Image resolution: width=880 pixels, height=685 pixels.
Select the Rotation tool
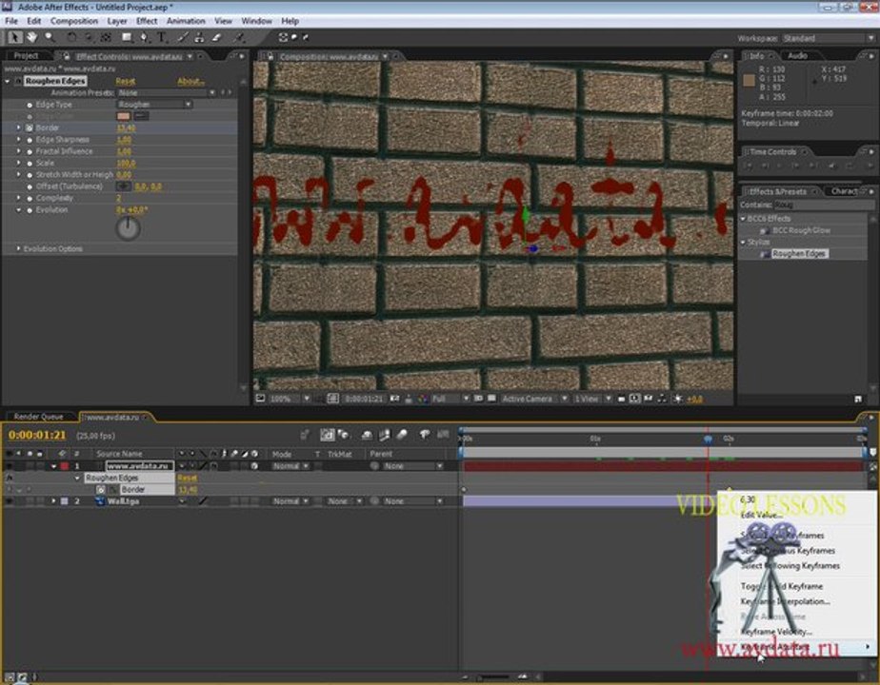tap(71, 37)
